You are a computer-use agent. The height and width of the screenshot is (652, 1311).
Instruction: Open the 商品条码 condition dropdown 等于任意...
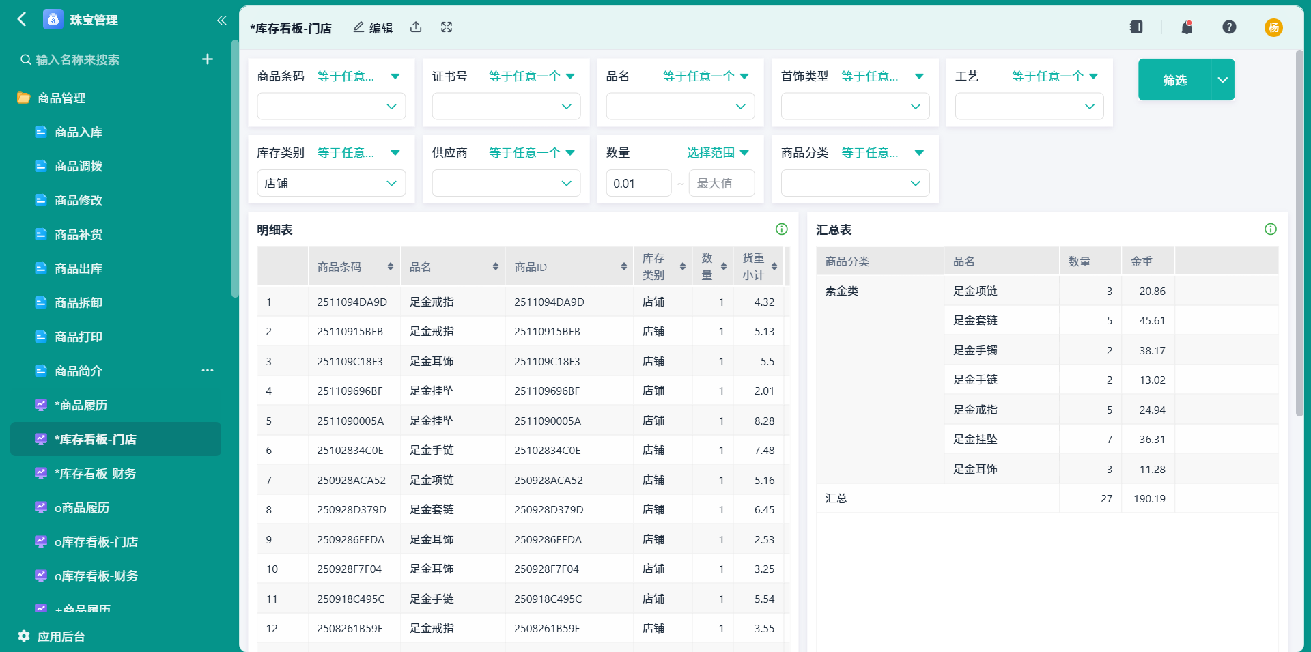tap(359, 76)
